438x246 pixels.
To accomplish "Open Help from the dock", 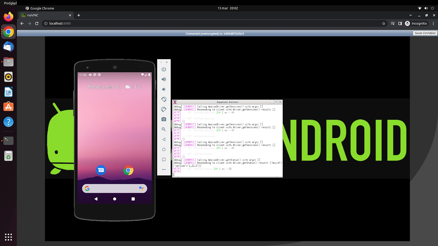I will point(8,122).
